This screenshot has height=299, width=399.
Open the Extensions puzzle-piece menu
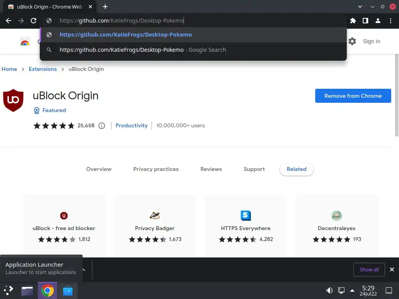353,21
